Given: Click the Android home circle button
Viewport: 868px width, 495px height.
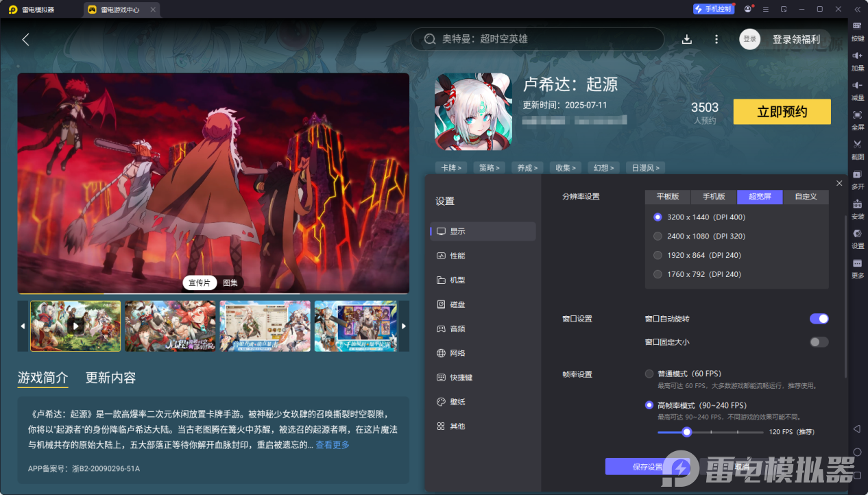Looking at the screenshot, I should tap(857, 452).
